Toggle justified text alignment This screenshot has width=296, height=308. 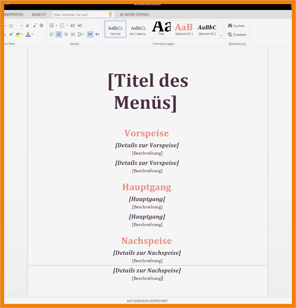click(x=73, y=34)
